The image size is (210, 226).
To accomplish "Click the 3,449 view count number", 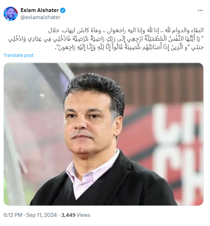I will pos(68,215).
